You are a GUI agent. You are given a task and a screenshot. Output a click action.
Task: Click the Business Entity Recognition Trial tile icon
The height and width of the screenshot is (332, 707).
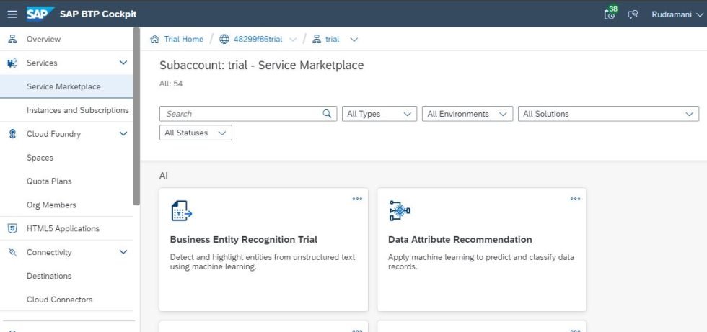pos(182,210)
